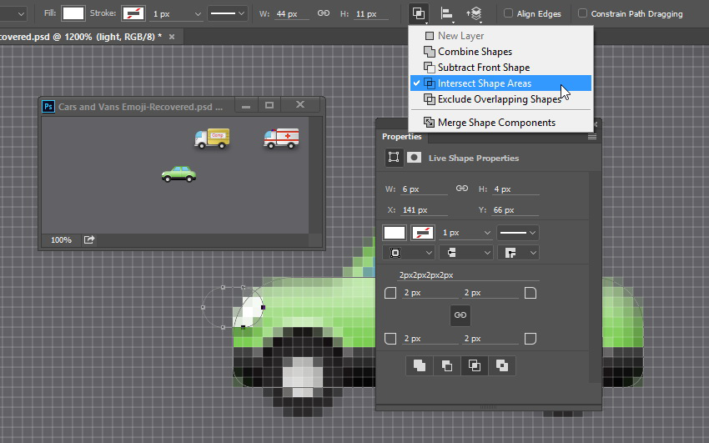Select the Masks icon in Properties panel
709x443 pixels.
click(414, 158)
